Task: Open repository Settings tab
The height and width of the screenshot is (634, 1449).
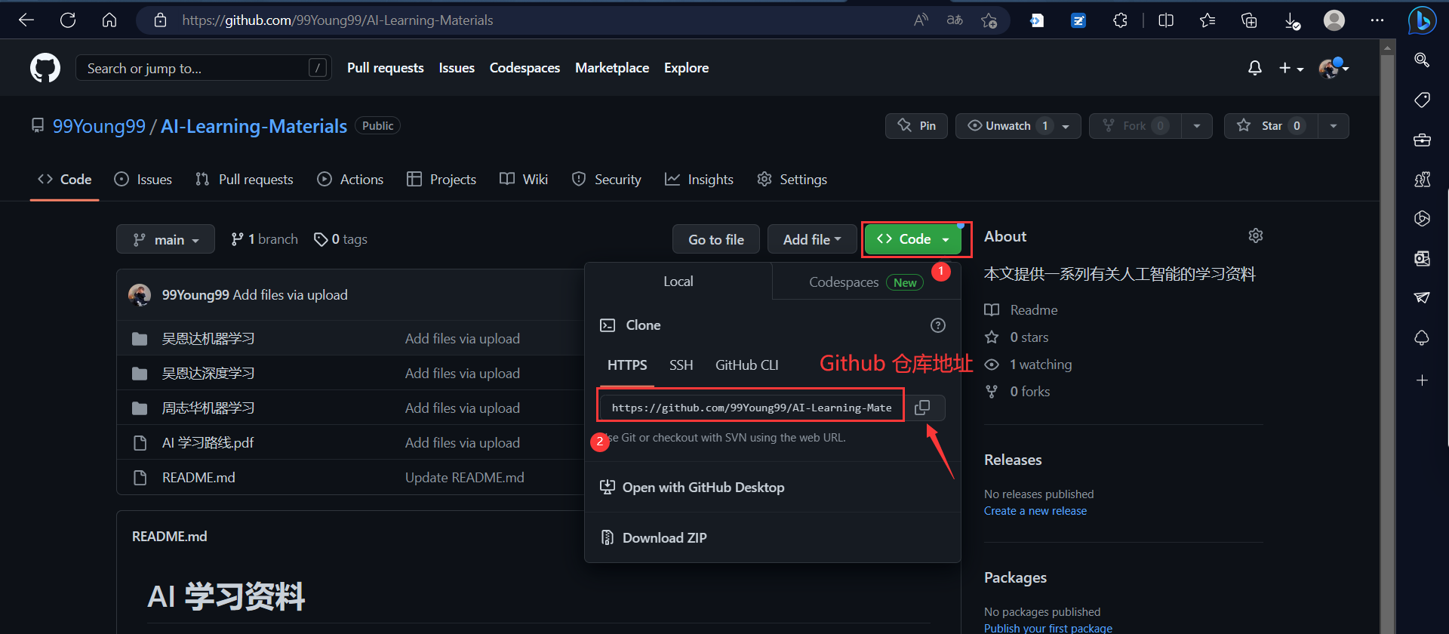Action: pos(792,180)
